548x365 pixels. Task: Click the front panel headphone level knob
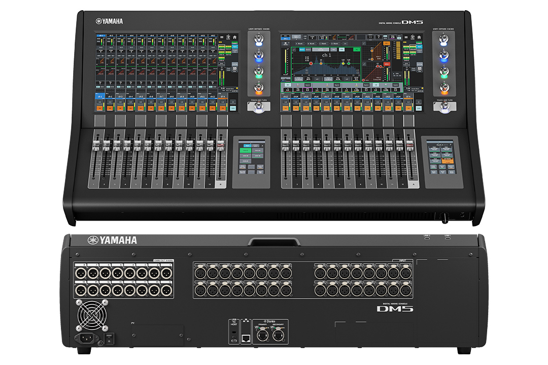[445, 220]
